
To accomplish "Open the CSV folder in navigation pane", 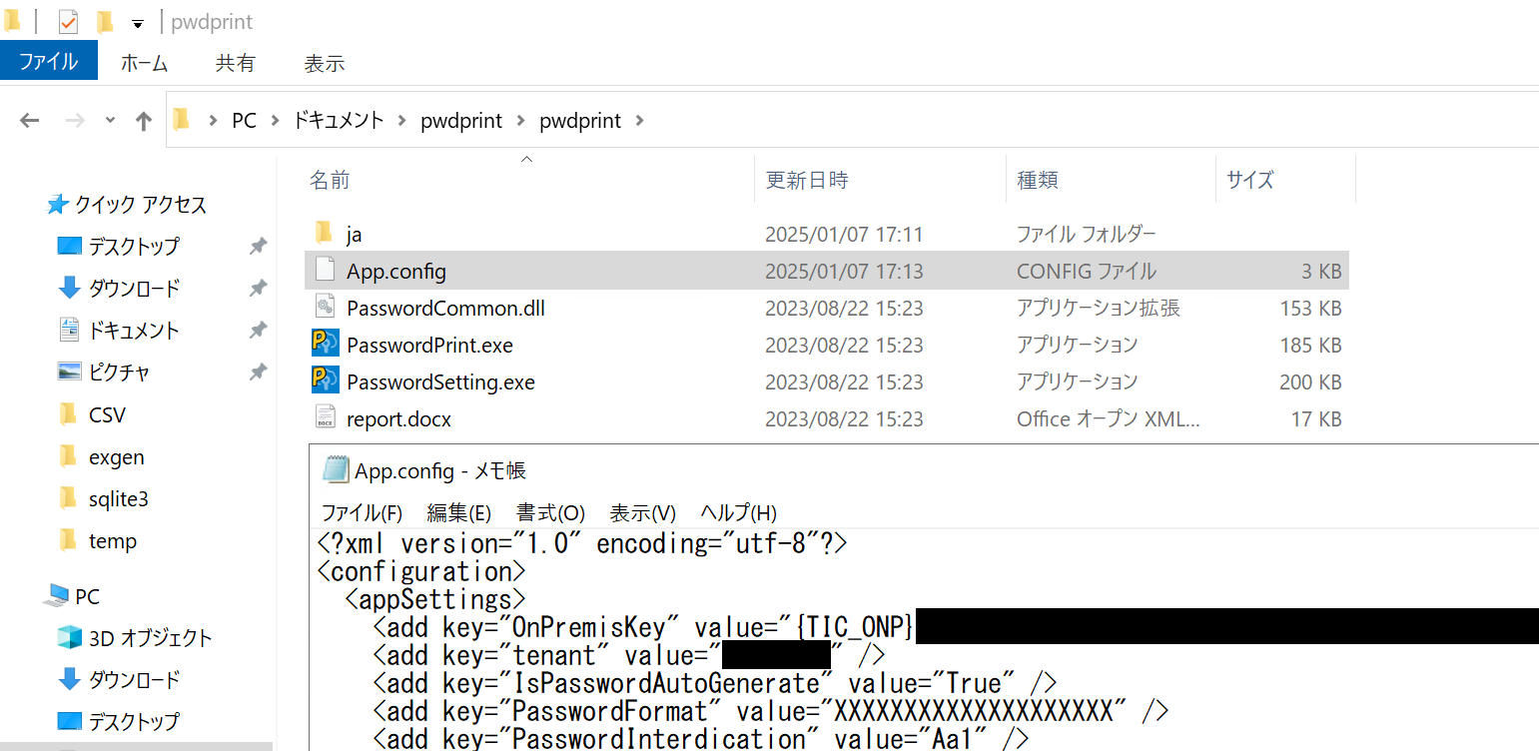I will [107, 414].
